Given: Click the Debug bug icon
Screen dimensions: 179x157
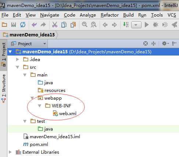Looking at the screenshot, I should click(156, 25).
